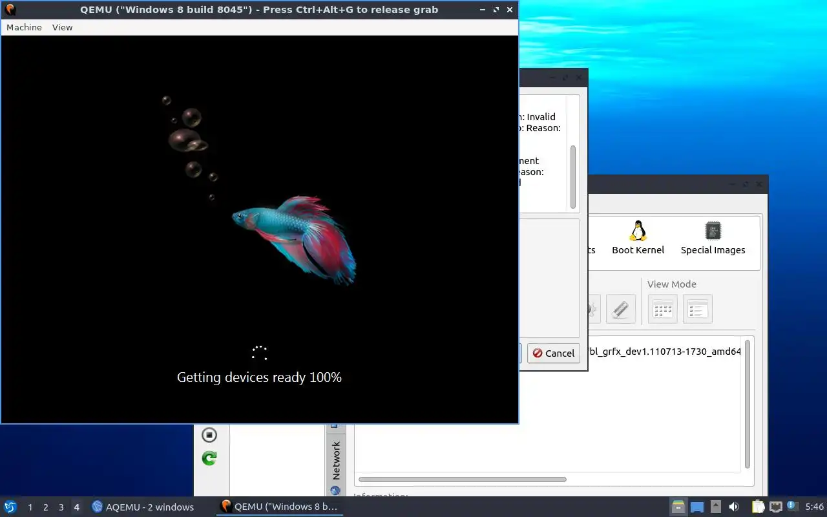The height and width of the screenshot is (517, 827).
Task: Switch to workspace 4 in the pager
Action: click(x=76, y=507)
